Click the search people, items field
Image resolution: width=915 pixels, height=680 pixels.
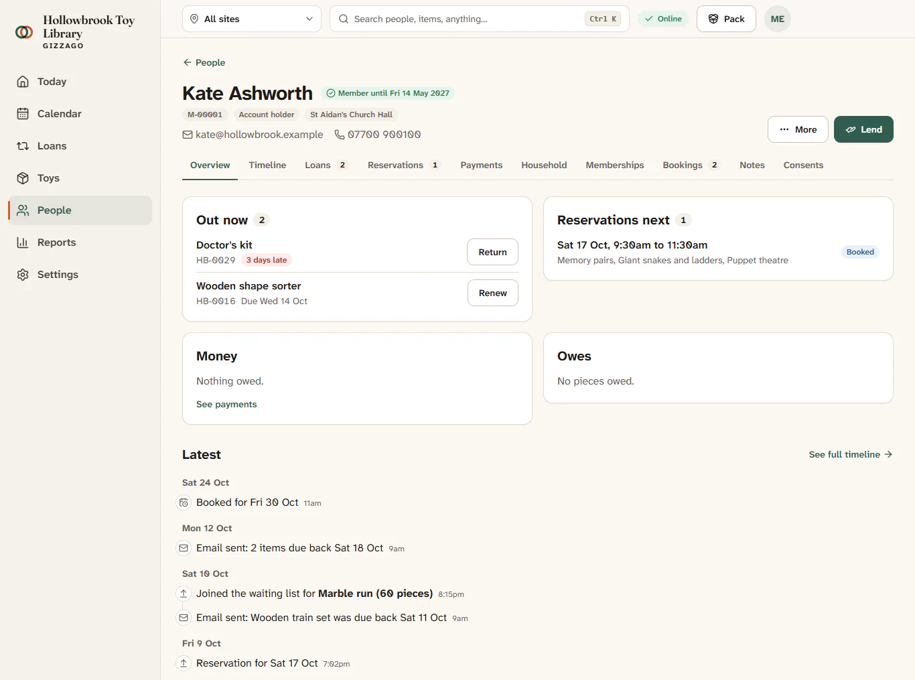point(480,19)
